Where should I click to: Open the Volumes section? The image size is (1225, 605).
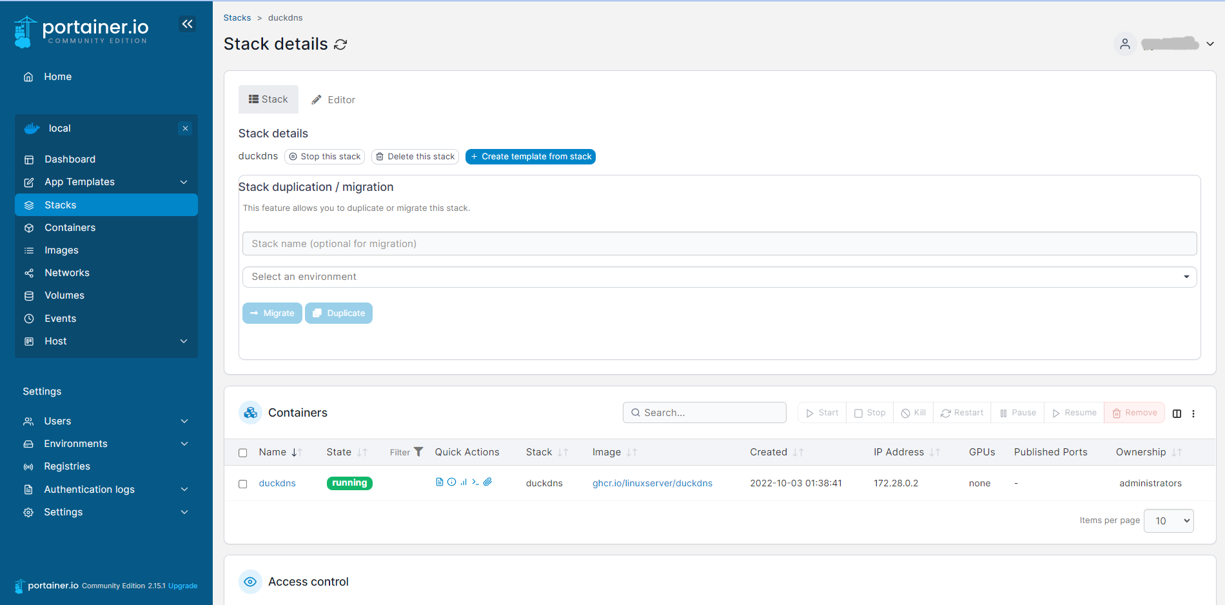coord(64,295)
